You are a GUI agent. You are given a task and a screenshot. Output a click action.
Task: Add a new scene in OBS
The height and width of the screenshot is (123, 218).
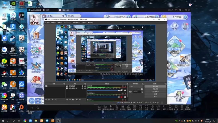tap(46, 99)
